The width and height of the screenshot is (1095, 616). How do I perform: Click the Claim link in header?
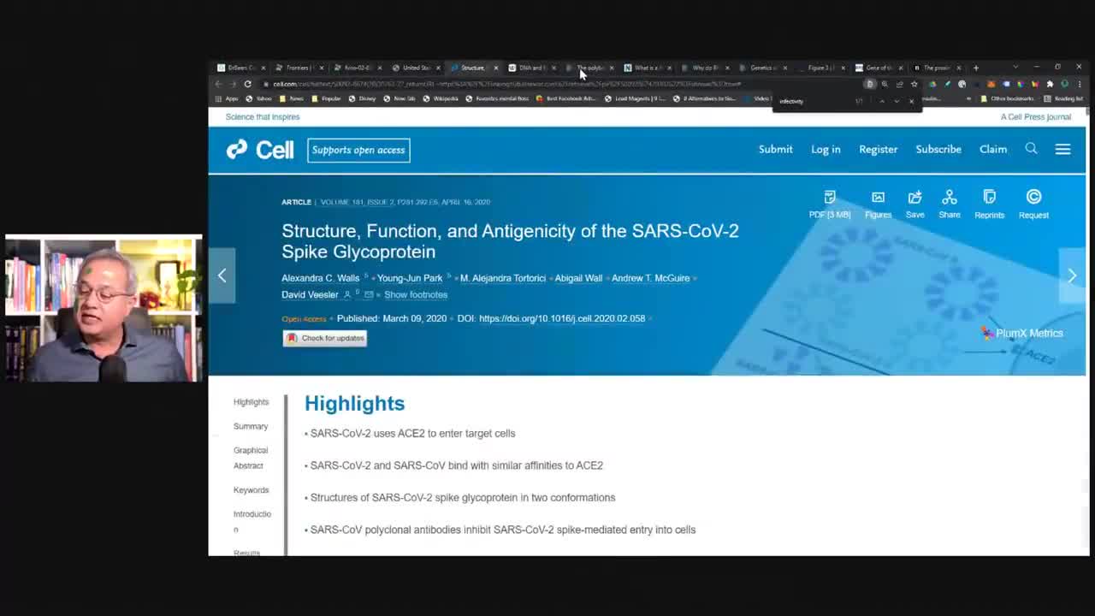pos(993,149)
